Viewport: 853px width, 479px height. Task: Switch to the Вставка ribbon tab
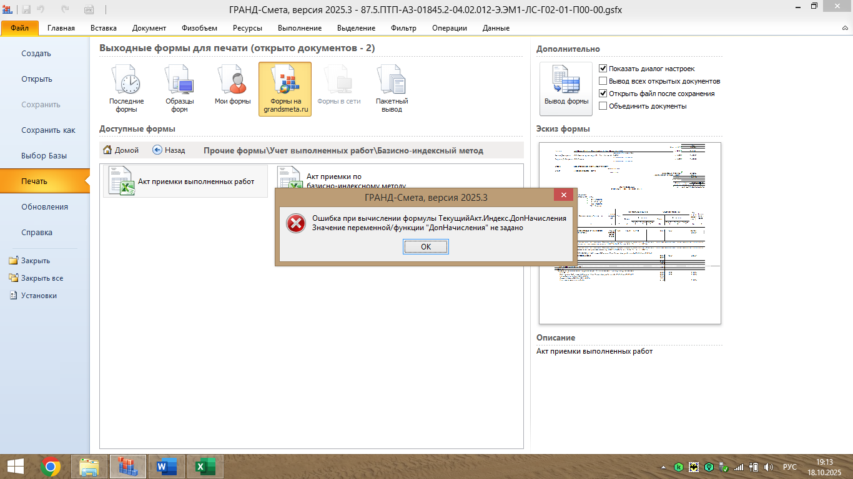tap(104, 28)
